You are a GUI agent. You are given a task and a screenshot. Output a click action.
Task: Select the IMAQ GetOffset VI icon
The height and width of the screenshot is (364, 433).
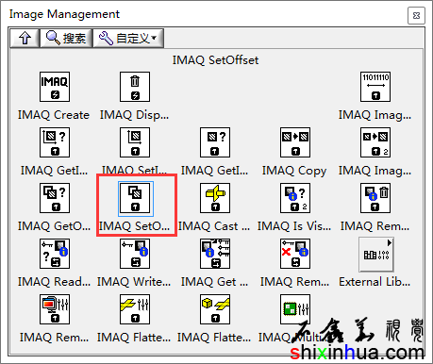pyautogui.click(x=55, y=198)
